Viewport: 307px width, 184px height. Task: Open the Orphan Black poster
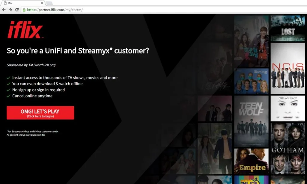[x=288, y=108]
